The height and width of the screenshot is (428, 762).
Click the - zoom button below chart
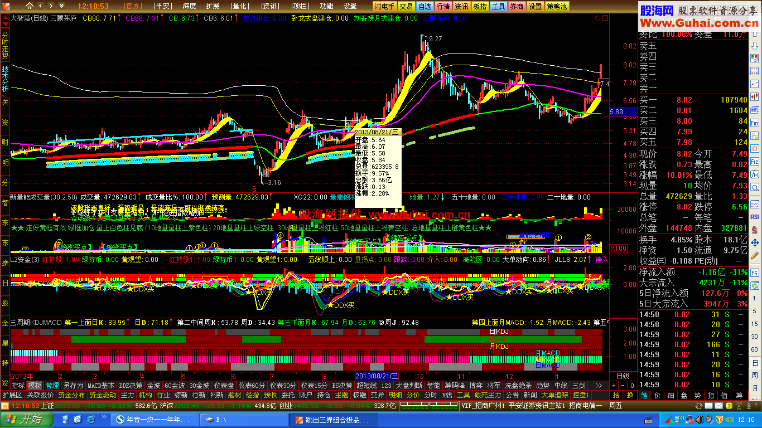coord(623,385)
